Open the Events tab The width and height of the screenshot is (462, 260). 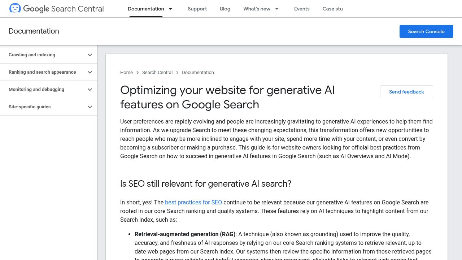[302, 9]
